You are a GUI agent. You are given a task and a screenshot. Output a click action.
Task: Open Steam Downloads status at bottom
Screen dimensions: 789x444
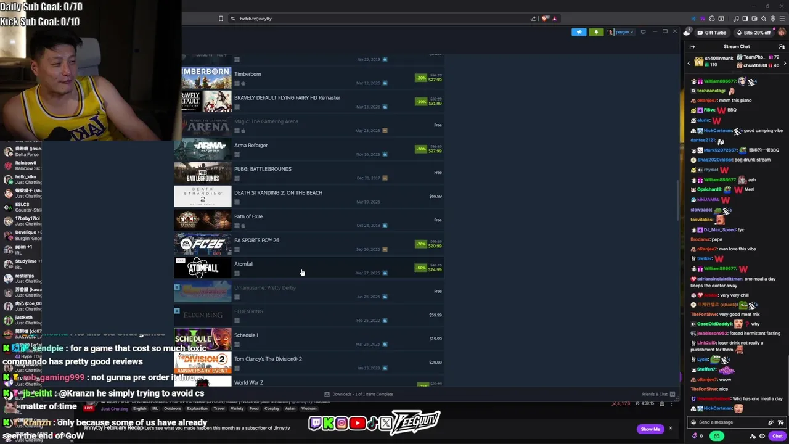pyautogui.click(x=359, y=394)
